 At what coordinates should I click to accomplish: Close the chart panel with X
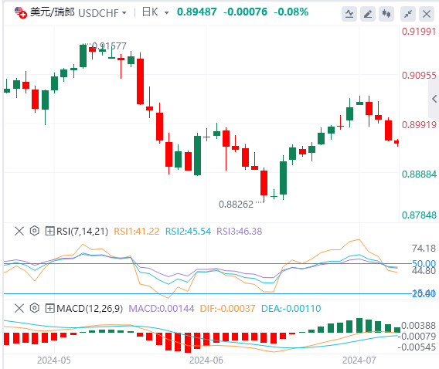pyautogui.click(x=427, y=14)
